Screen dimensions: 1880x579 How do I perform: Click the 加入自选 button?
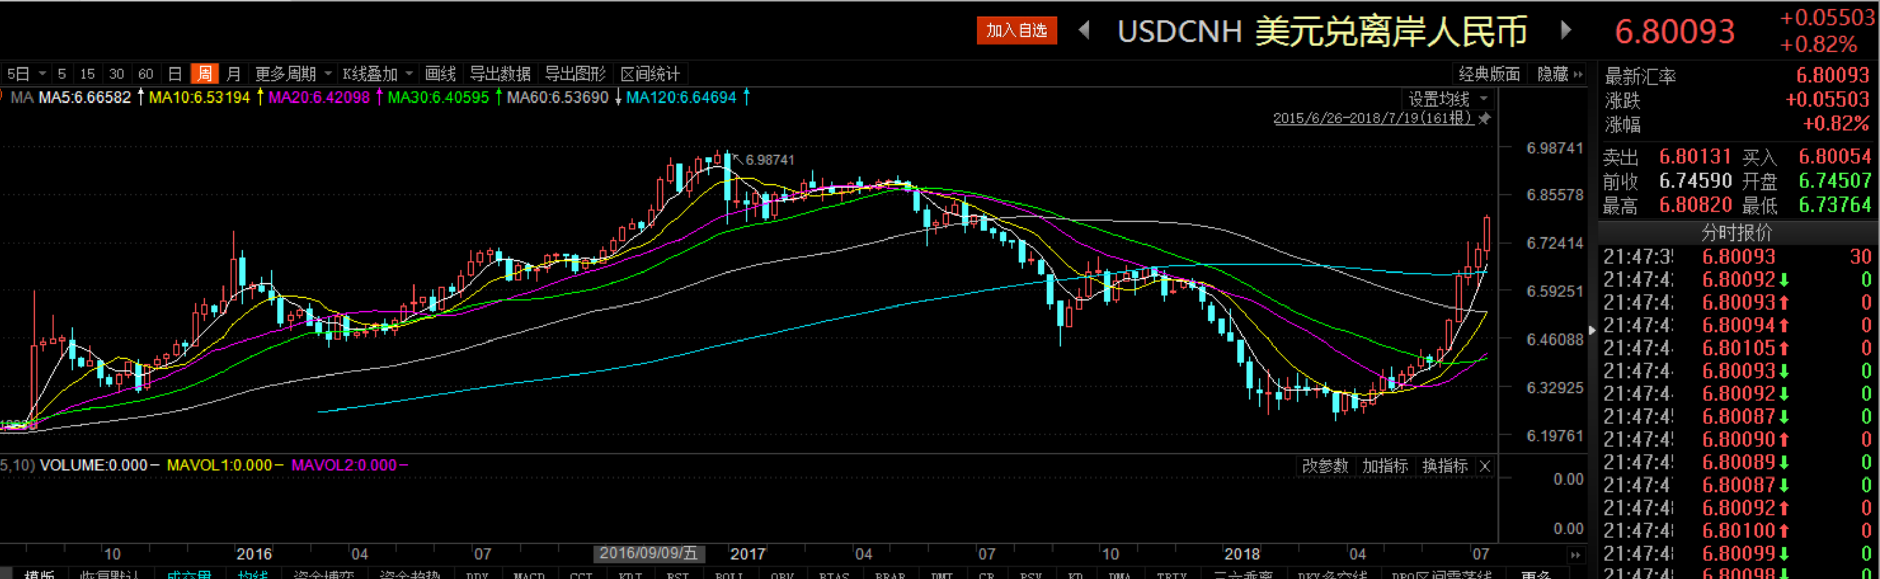(1016, 30)
